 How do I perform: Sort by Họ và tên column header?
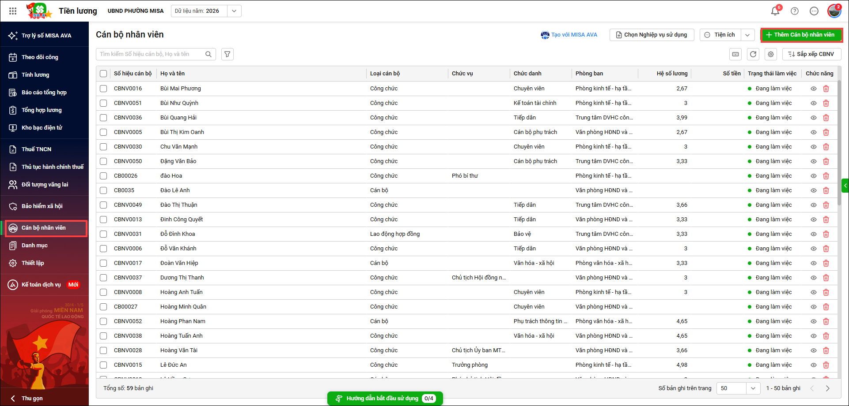(x=173, y=74)
